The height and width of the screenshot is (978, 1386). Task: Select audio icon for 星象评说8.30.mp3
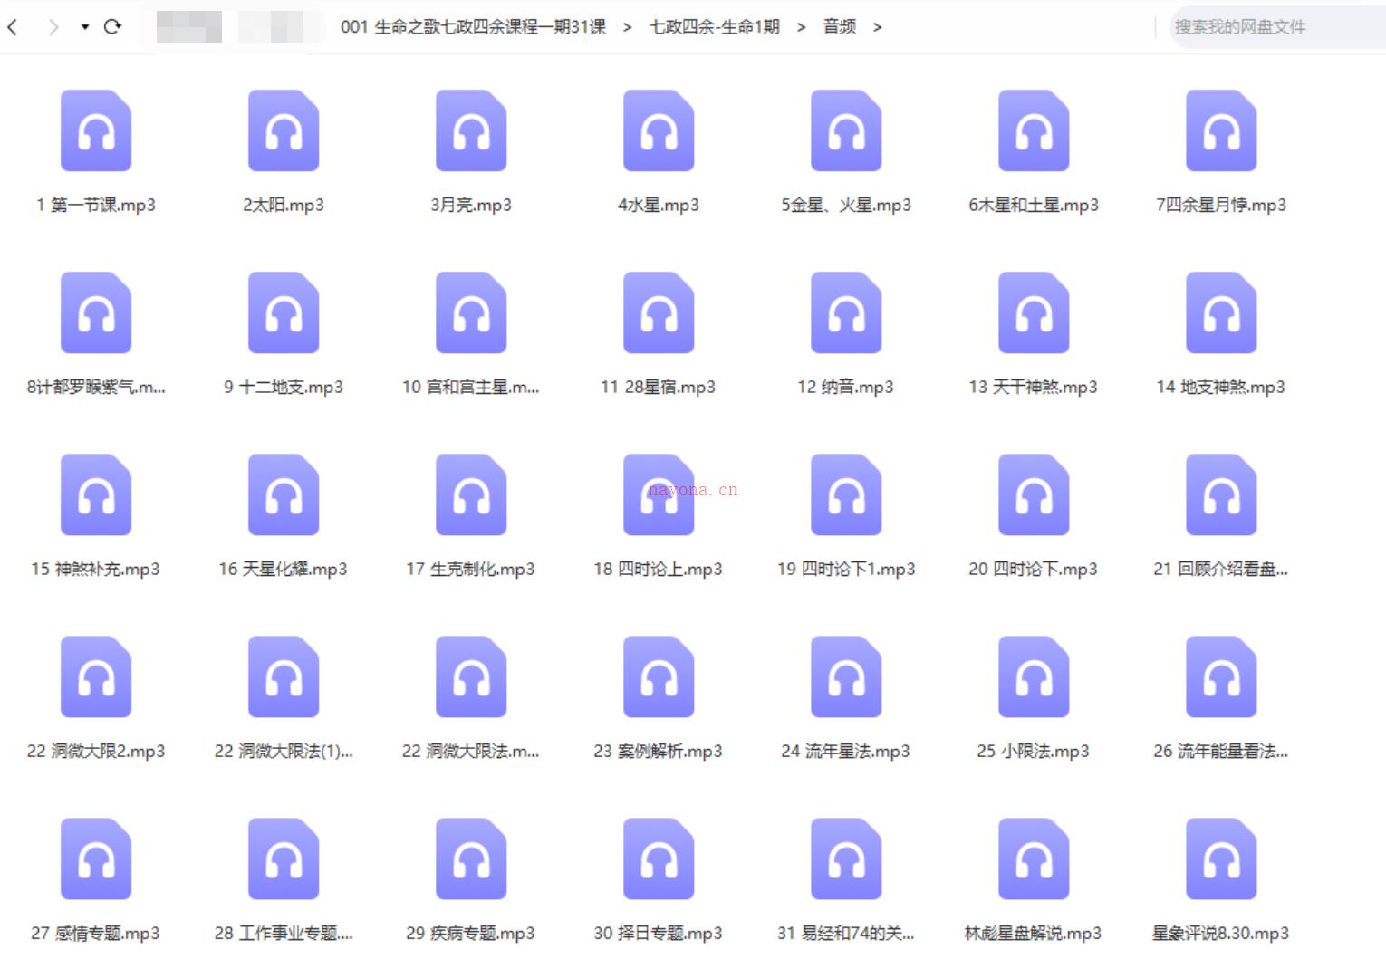tap(1221, 858)
